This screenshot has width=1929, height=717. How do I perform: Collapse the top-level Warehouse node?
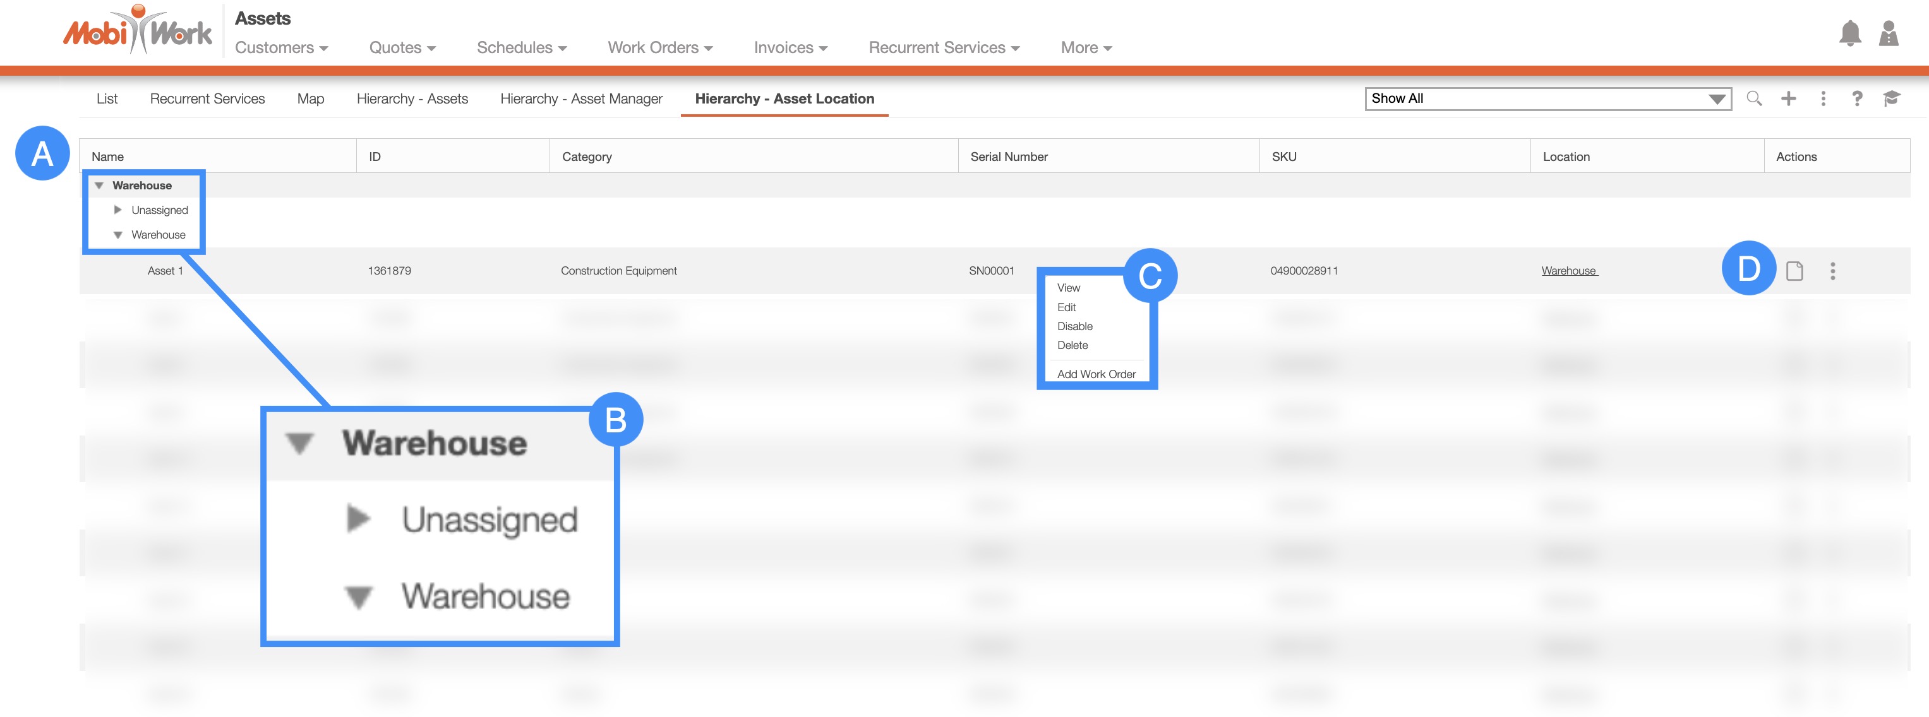[x=99, y=186]
